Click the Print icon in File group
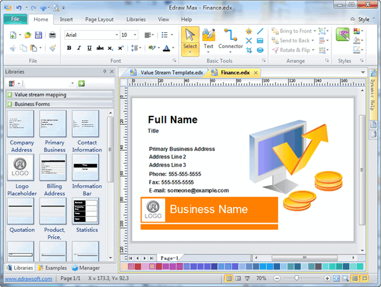Screen dimensions: 381x287 click(53, 35)
